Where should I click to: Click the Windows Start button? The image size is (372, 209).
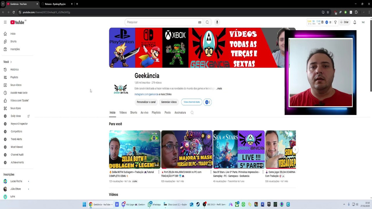tap(84, 204)
